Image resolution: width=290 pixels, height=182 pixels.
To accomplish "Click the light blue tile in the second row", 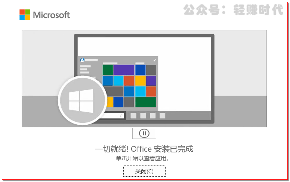I will tap(118, 81).
